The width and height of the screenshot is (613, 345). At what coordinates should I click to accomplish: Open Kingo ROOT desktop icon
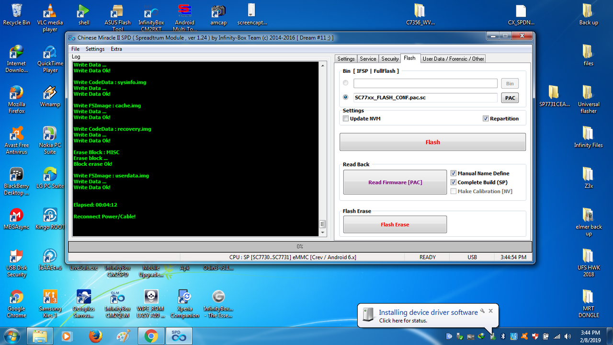click(x=50, y=219)
